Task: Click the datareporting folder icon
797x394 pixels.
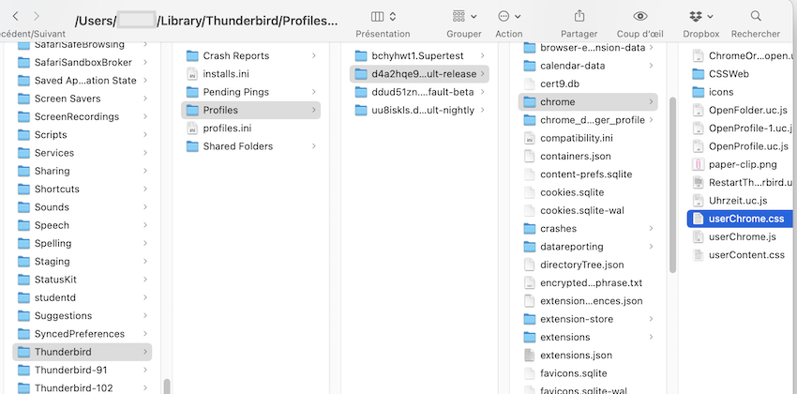Action: tap(530, 247)
